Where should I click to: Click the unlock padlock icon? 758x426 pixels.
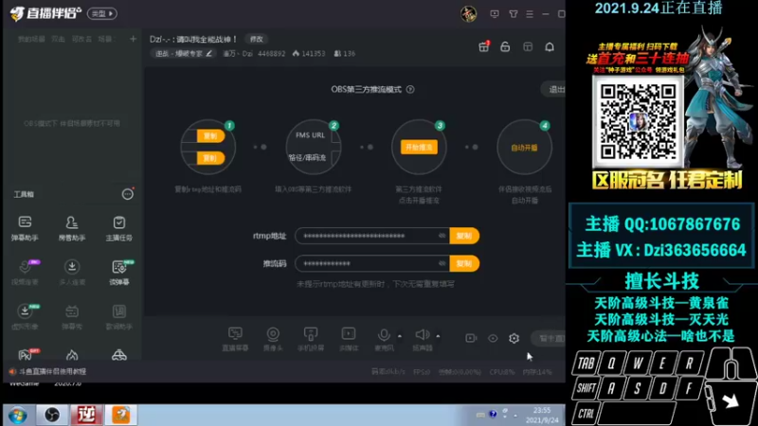click(x=505, y=46)
